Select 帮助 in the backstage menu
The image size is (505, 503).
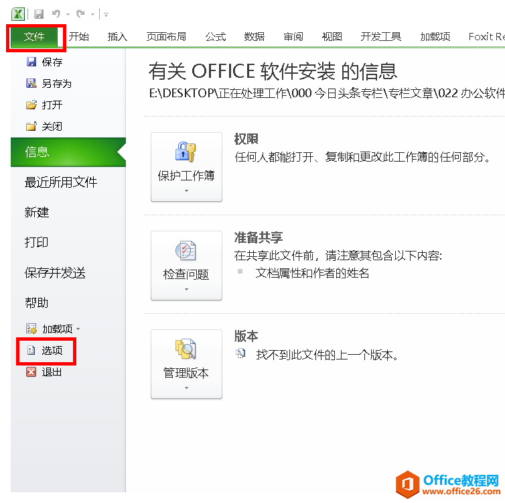[37, 302]
